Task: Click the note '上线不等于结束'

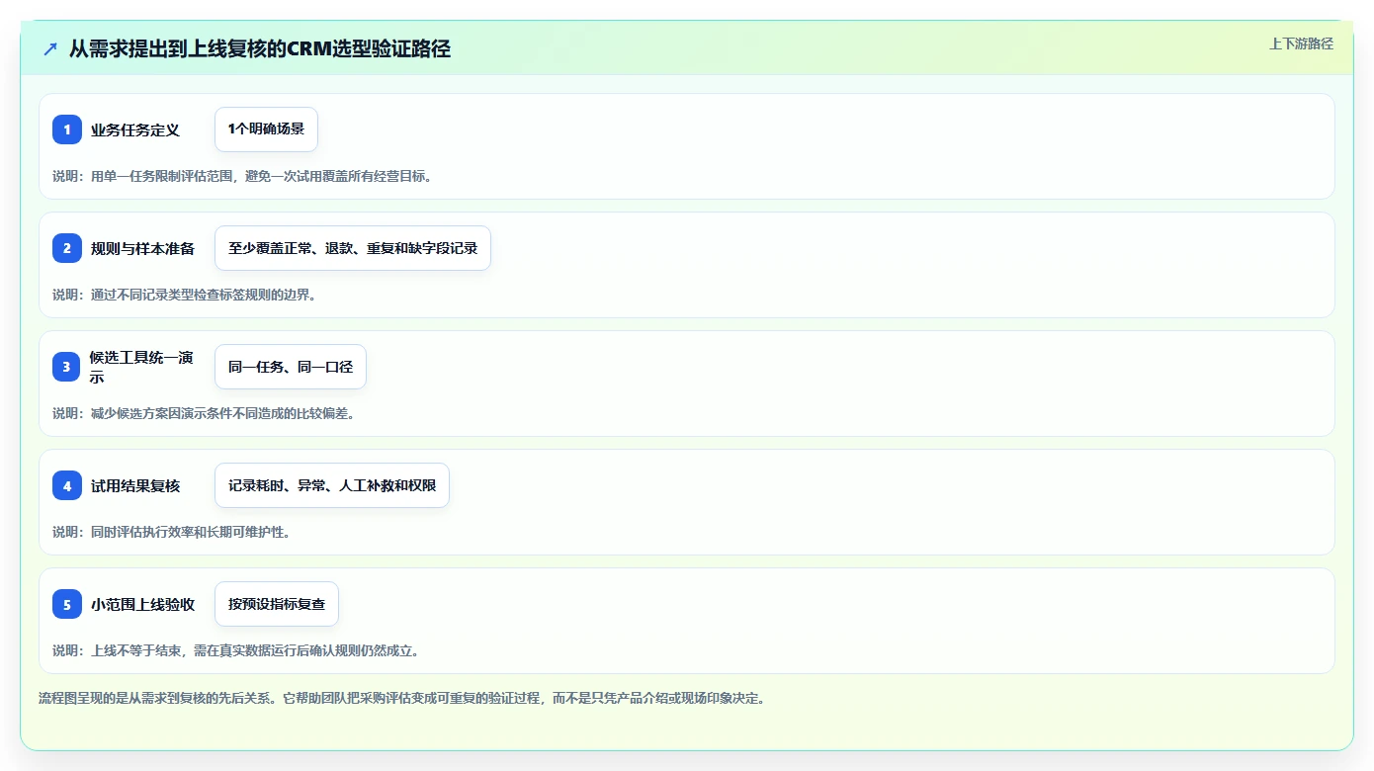Action: click(136, 650)
